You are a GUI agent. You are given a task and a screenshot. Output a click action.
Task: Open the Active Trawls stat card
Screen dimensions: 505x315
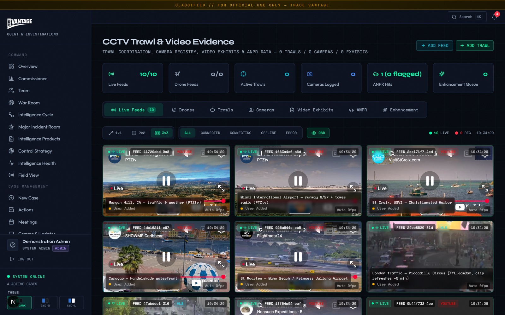pyautogui.click(x=265, y=78)
